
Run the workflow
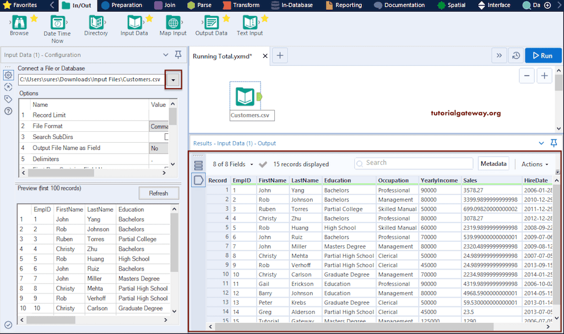[x=543, y=55]
